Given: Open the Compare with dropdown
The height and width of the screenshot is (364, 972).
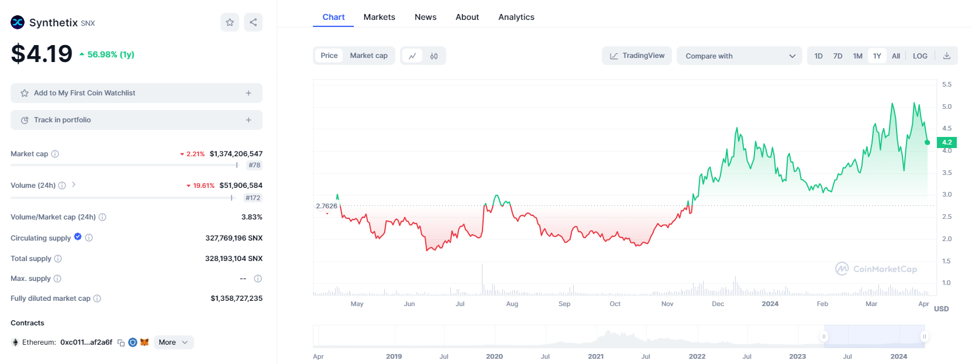Looking at the screenshot, I should [739, 56].
